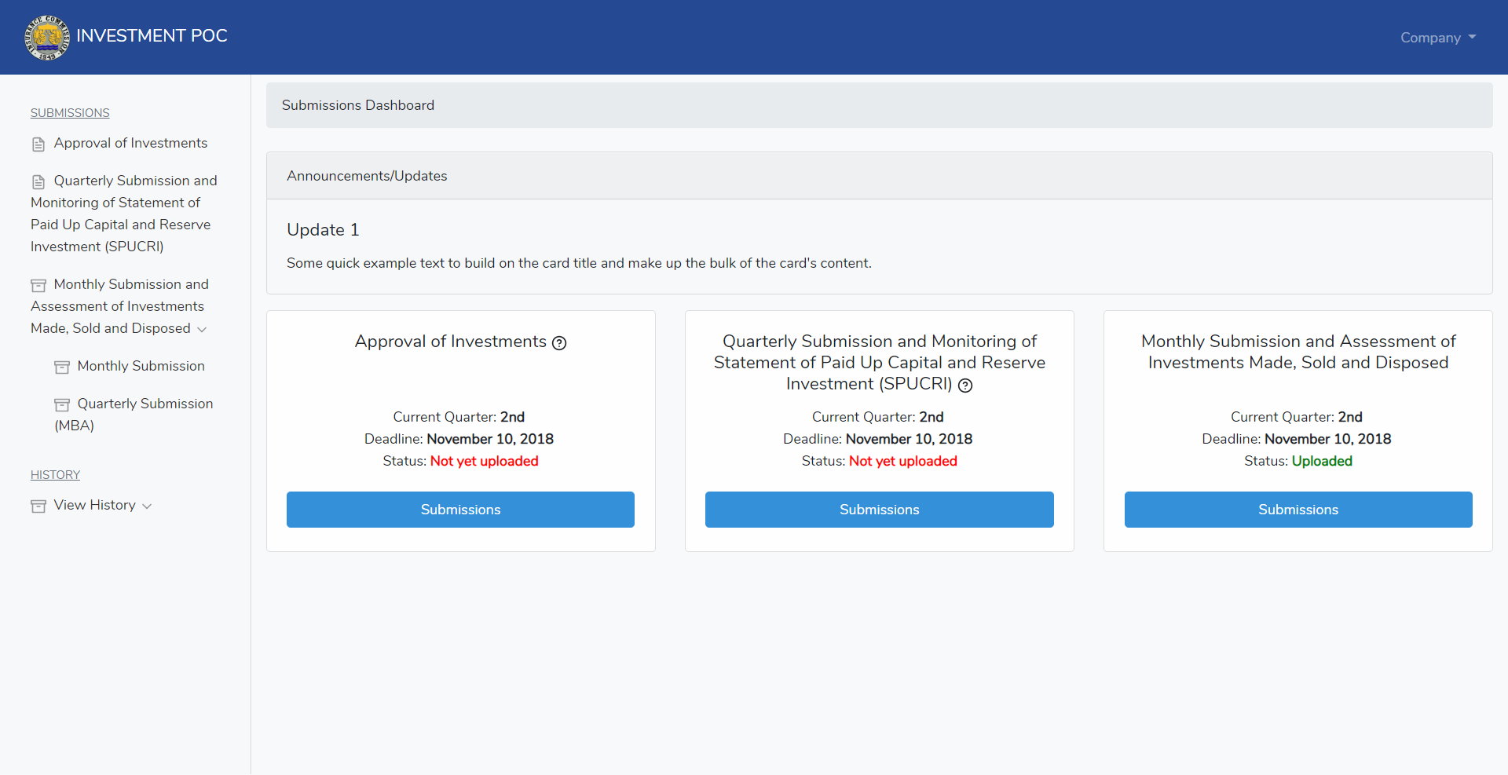
Task: Click the announcement body example text
Action: [x=579, y=263]
